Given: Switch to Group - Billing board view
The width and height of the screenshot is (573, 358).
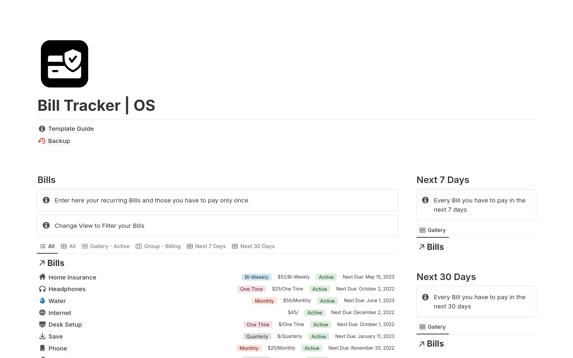Looking at the screenshot, I should click(158, 246).
